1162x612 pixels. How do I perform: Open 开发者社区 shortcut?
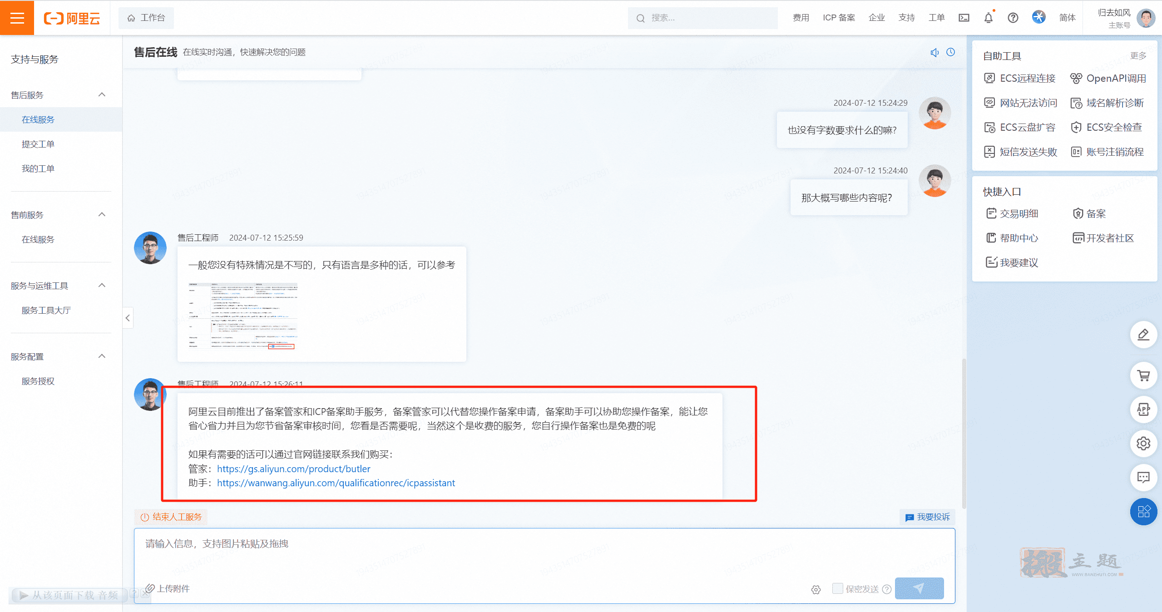pos(1103,238)
